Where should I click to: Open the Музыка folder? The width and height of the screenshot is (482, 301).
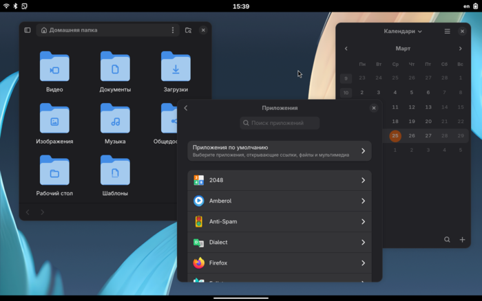click(x=115, y=120)
